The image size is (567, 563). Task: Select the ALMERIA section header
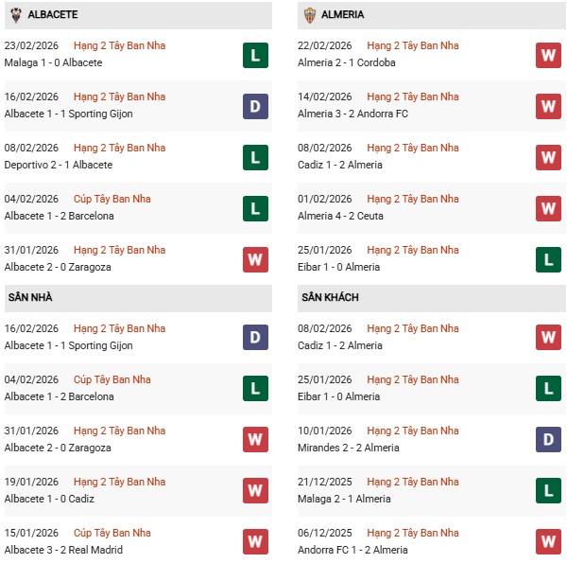tap(342, 15)
